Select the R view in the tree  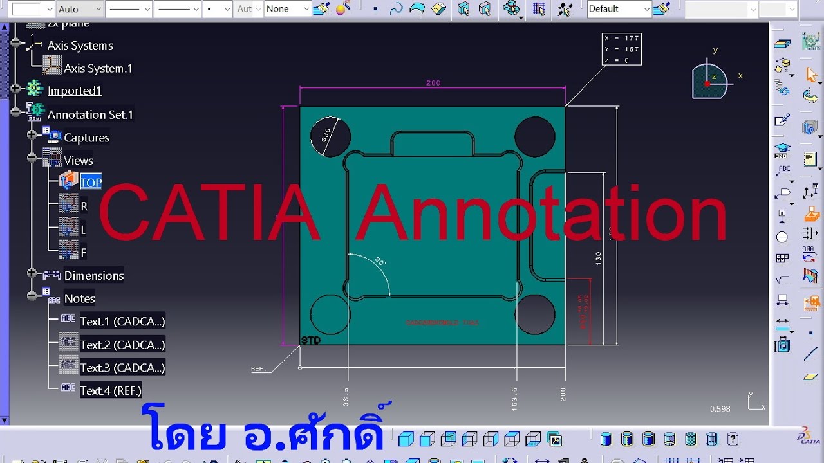coord(84,206)
